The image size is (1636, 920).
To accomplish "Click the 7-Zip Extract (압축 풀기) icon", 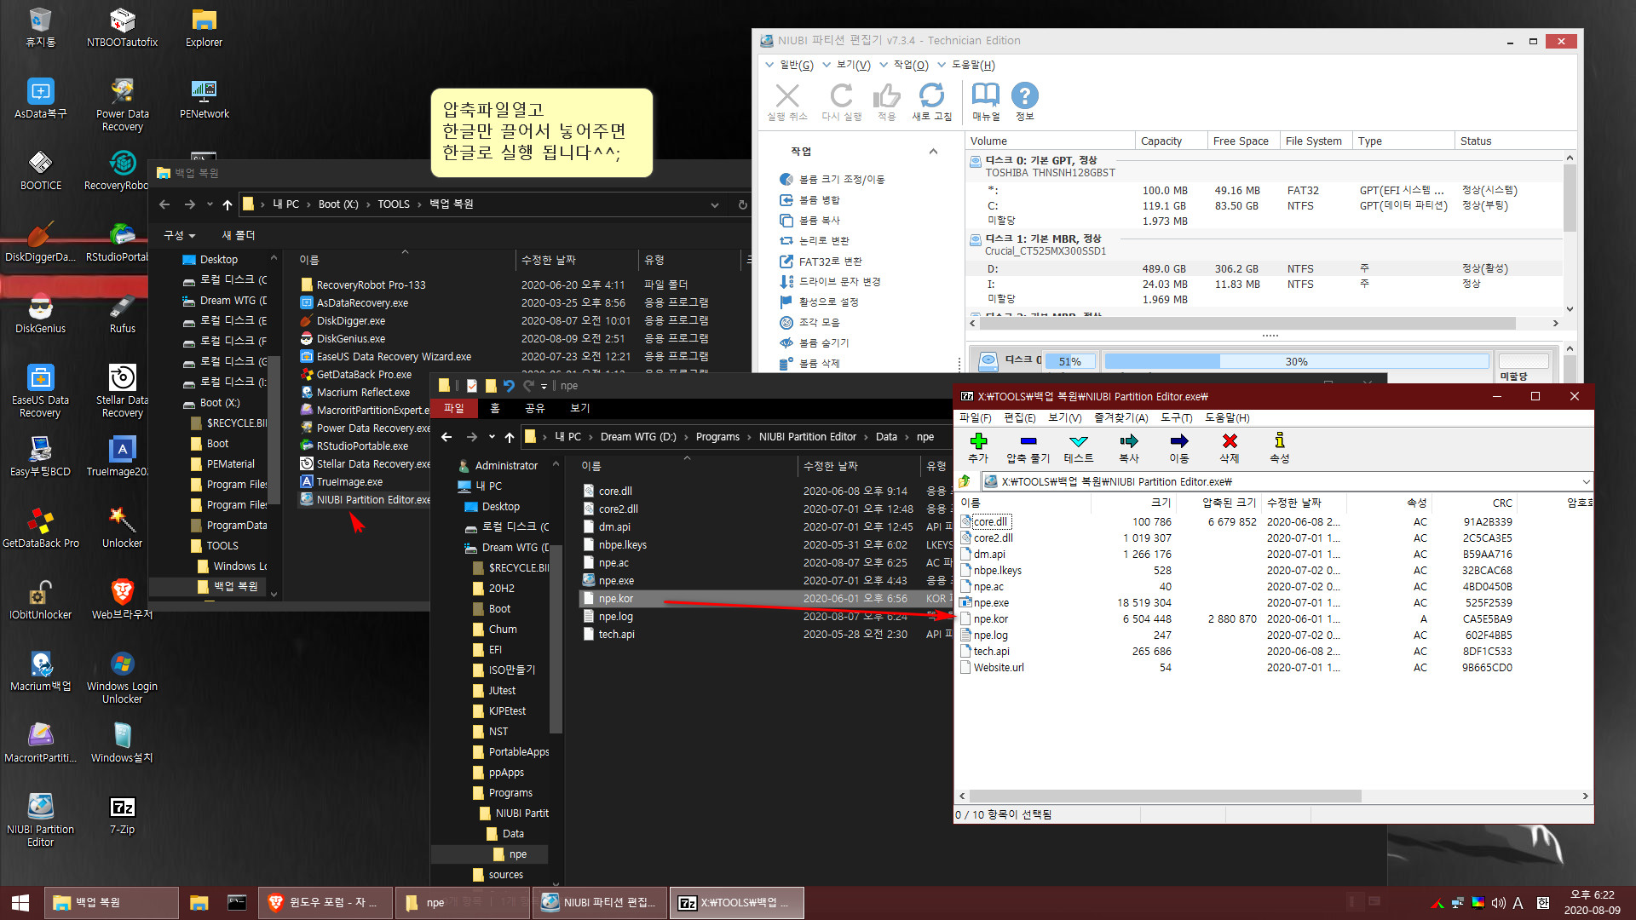I will pyautogui.click(x=1028, y=440).
